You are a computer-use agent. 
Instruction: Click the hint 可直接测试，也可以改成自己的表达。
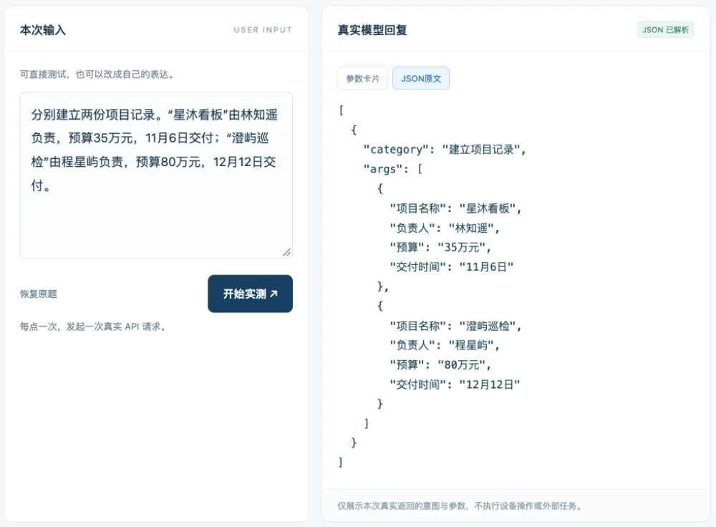pyautogui.click(x=99, y=74)
